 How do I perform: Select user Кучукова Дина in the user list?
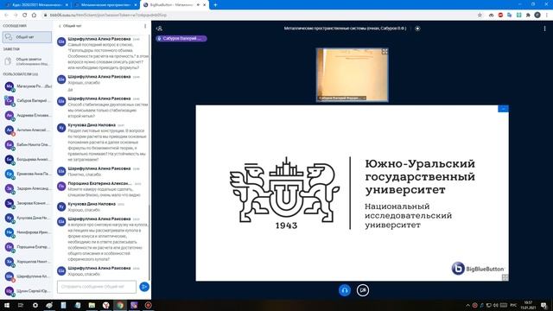[28, 218]
